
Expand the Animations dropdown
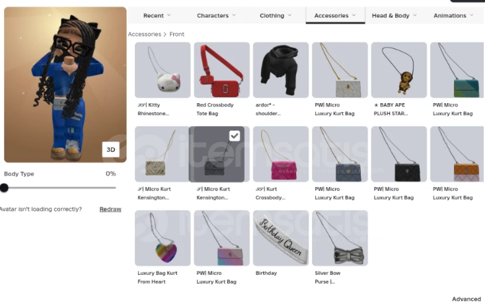point(453,15)
